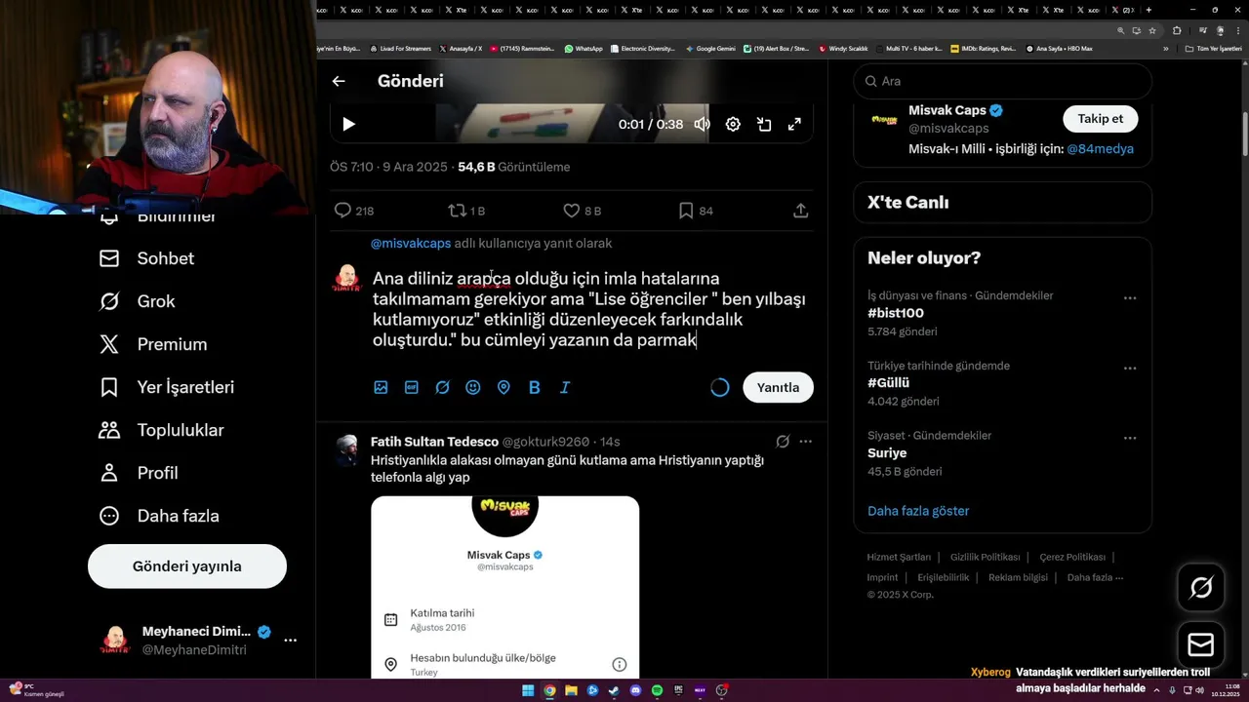Open a new browser tab with plus
The image size is (1249, 702).
[1148, 10]
